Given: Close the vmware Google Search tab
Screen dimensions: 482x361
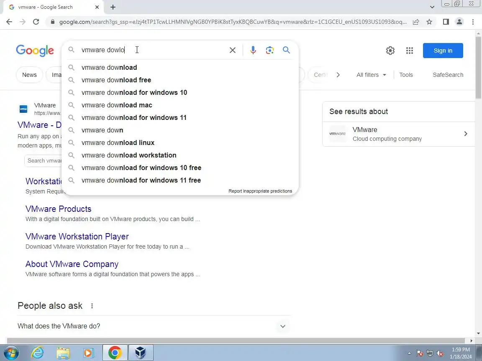Looking at the screenshot, I should tap(97, 7).
